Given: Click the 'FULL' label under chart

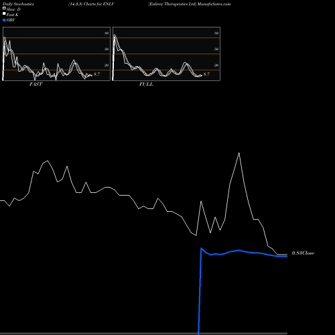Looking at the screenshot, I should pos(146,84).
